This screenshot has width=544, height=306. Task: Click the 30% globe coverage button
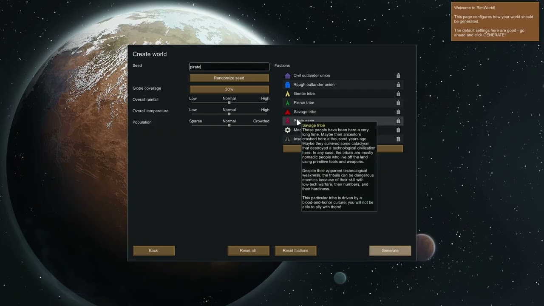click(x=229, y=89)
